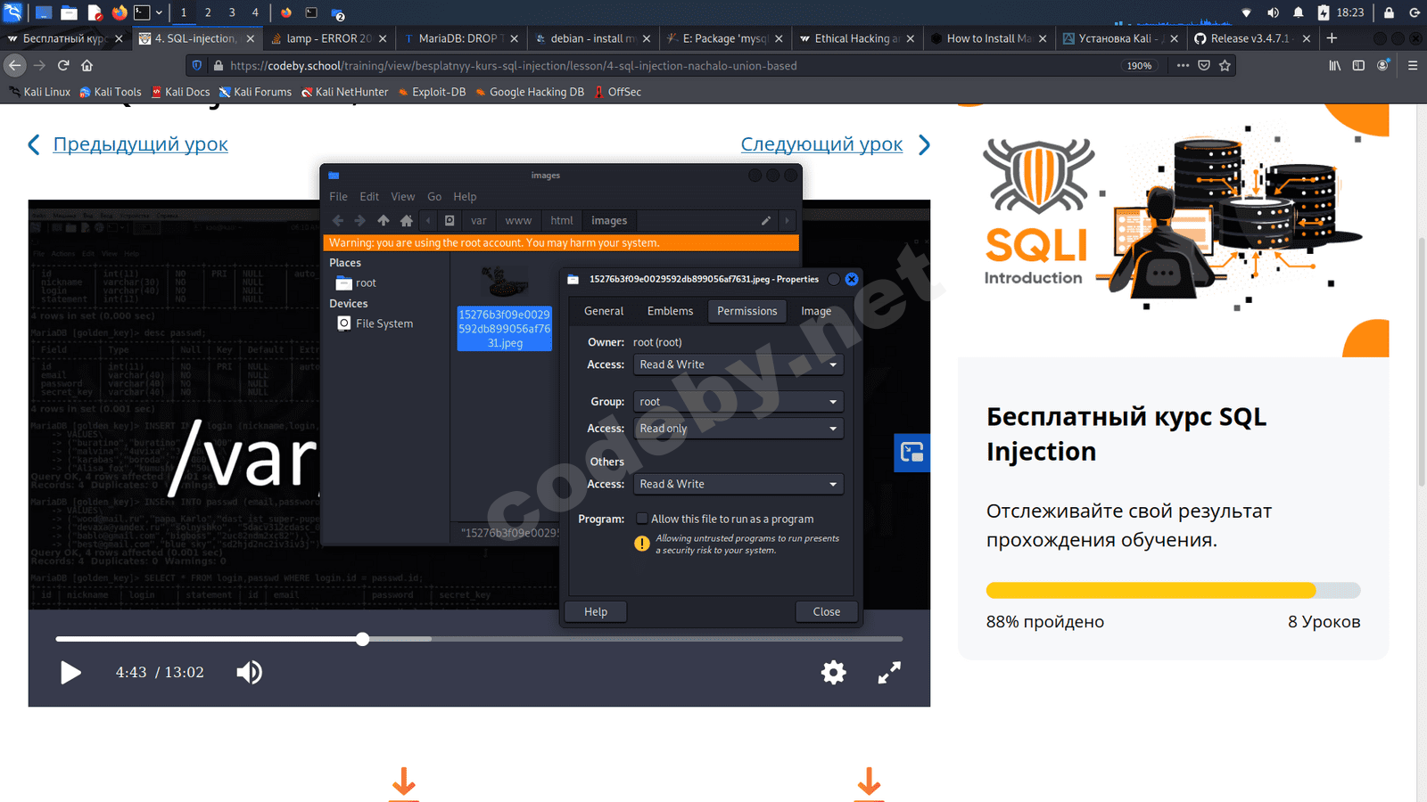Open Others access dropdown
This screenshot has height=802, width=1427.
point(738,484)
